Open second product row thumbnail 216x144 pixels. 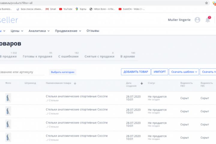8,111
